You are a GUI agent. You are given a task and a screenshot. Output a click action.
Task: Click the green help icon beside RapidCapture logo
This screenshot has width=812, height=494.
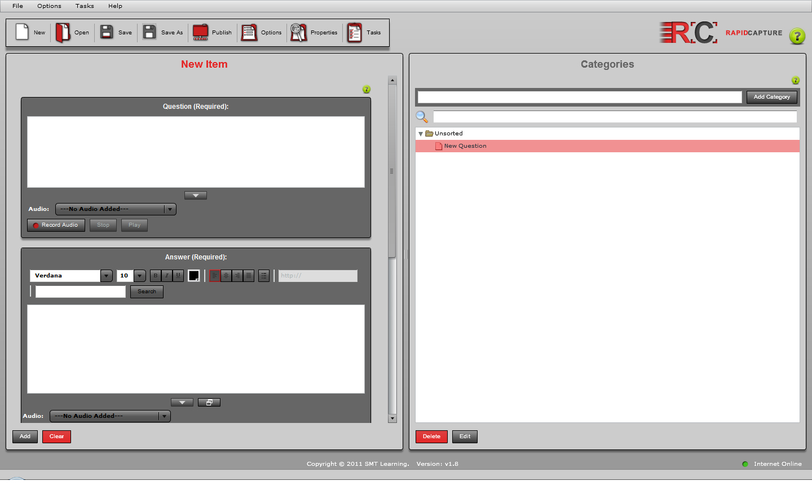point(797,36)
